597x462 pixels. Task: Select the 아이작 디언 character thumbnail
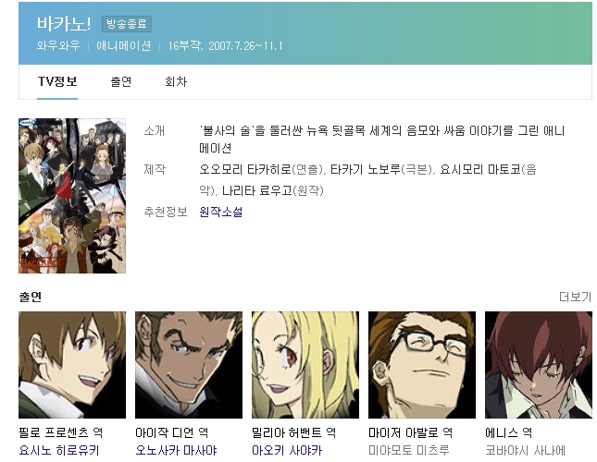[x=189, y=365]
